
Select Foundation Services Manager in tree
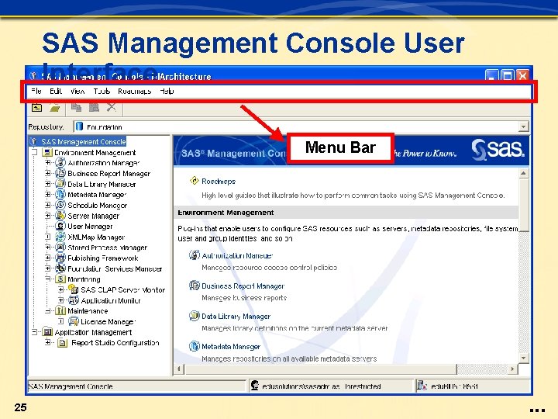tap(115, 268)
